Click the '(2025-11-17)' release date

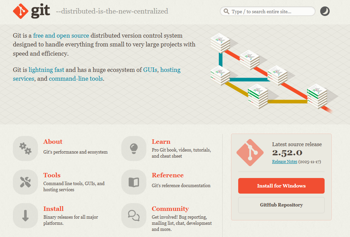[310, 162]
